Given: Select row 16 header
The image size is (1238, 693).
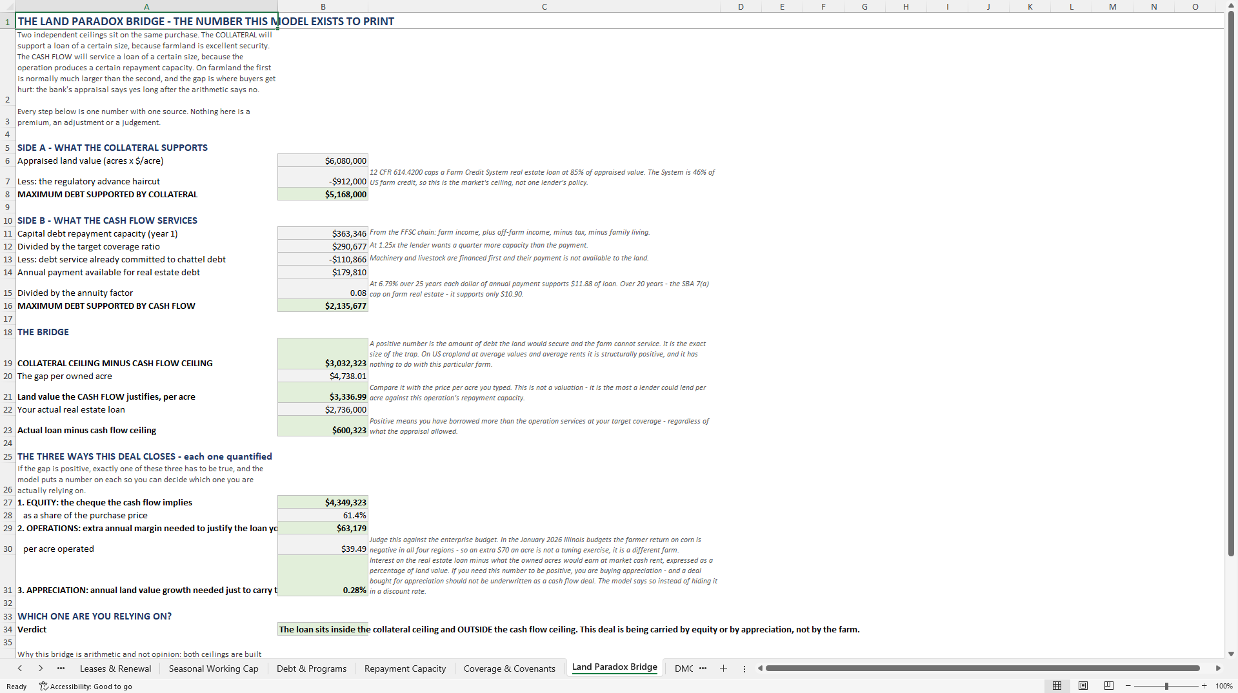Looking at the screenshot, I should coord(8,306).
